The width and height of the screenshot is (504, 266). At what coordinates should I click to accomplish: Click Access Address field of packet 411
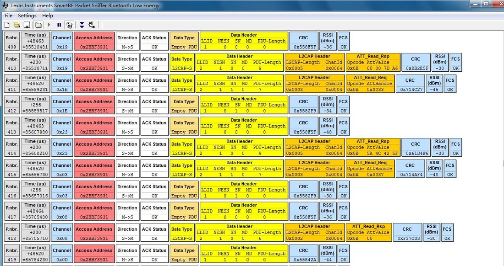94,84
